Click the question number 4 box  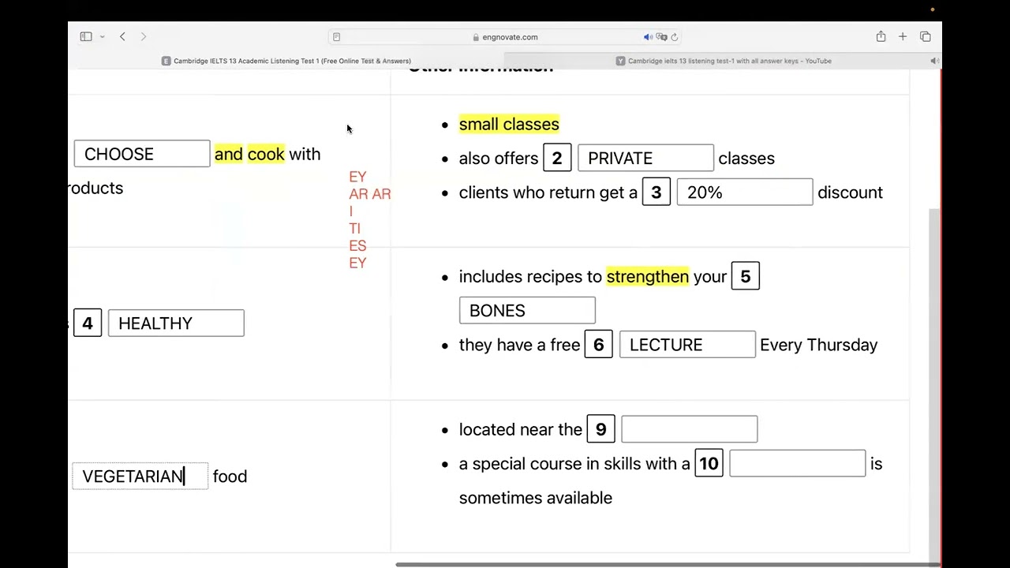pyautogui.click(x=88, y=323)
